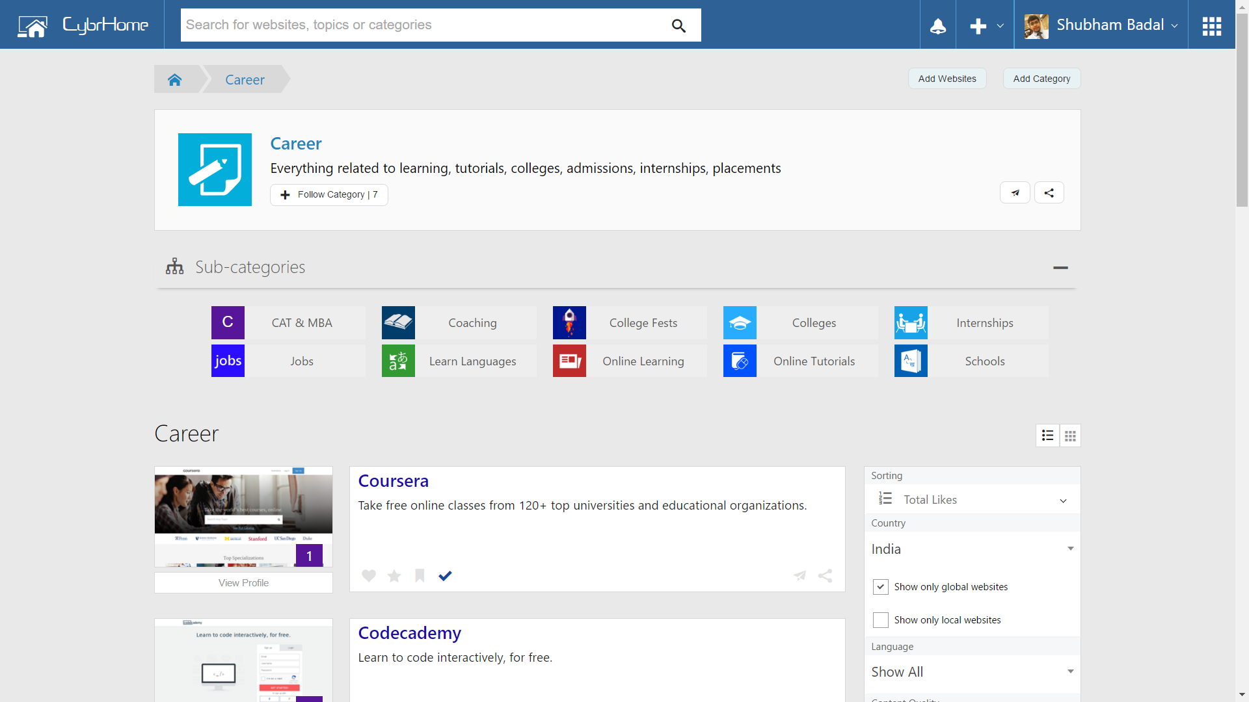Open the CAT & MBA icon

228,322
